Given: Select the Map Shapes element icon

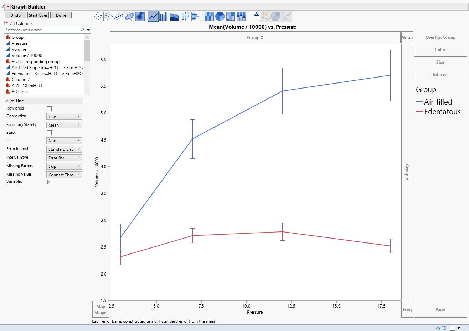Looking at the screenshot, I should [x=276, y=16].
